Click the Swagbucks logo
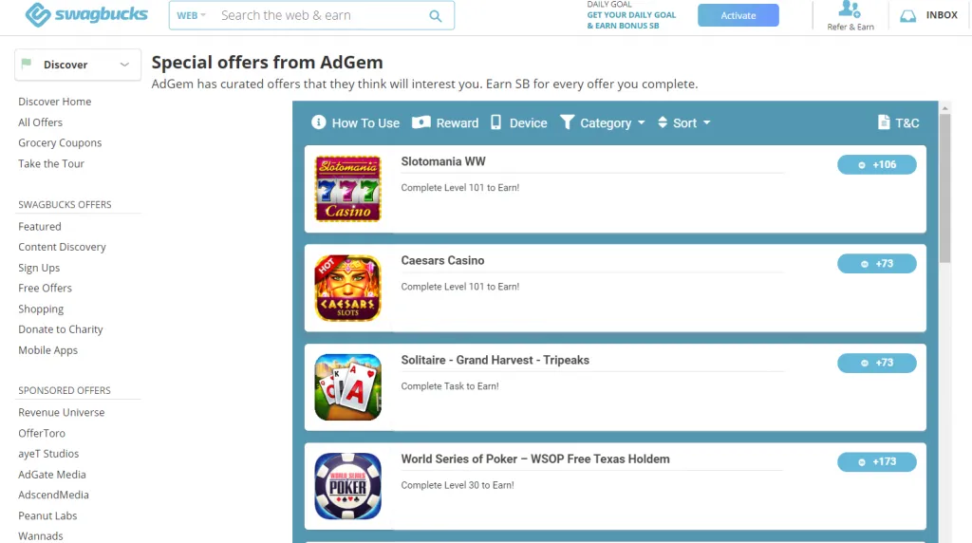The image size is (972, 543). 86,15
